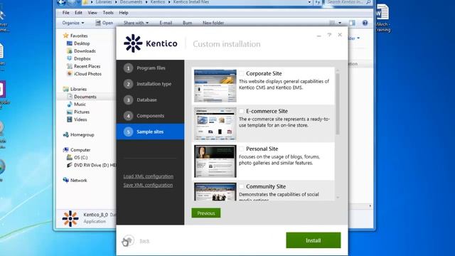Viewport: 455px width, 256px height.
Task: Go to step 4 Components
Action: click(150, 116)
